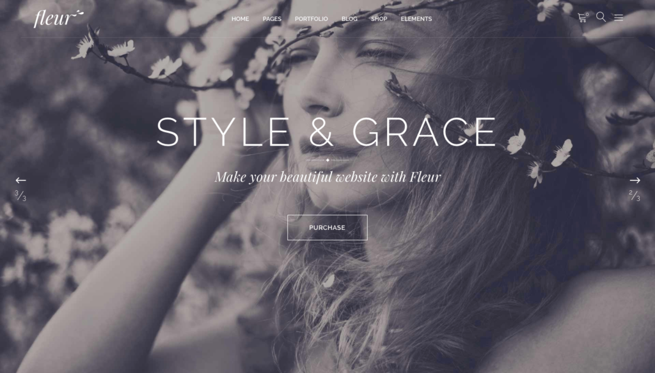655x373 pixels.
Task: Open the hamburger side menu icon
Action: pyautogui.click(x=619, y=17)
